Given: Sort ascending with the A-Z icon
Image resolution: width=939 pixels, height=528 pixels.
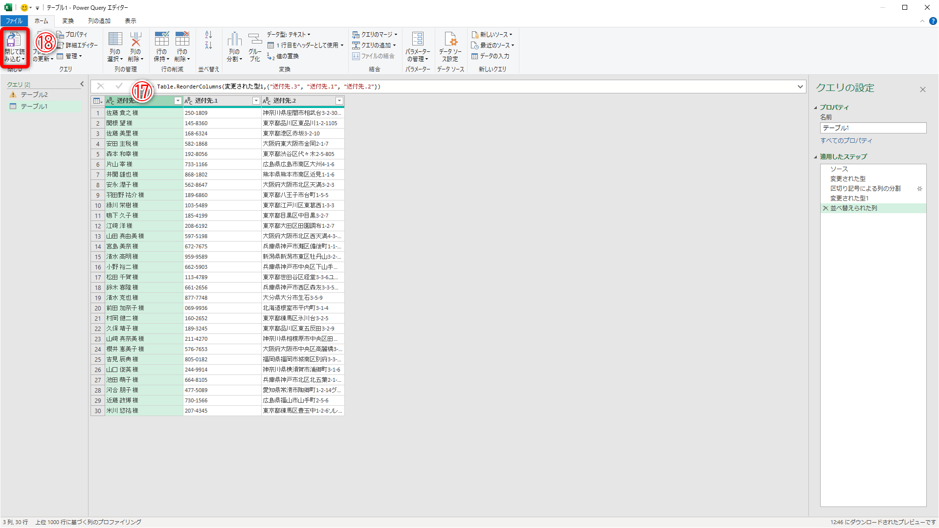Looking at the screenshot, I should pos(208,35).
